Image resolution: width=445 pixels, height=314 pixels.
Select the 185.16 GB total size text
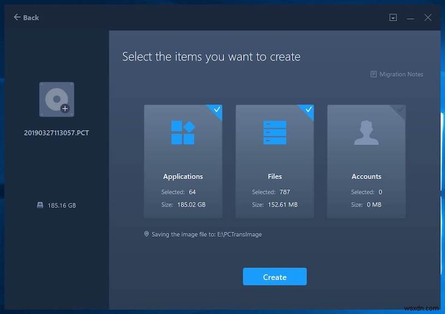(x=62, y=206)
